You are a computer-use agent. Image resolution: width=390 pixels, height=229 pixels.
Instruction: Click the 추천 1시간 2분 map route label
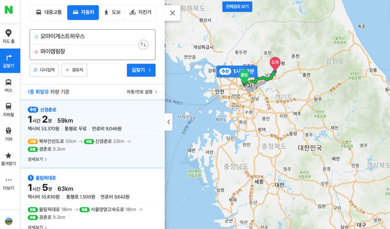(x=237, y=72)
